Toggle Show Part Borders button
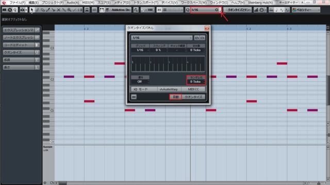330x185 pixels. [102, 10]
